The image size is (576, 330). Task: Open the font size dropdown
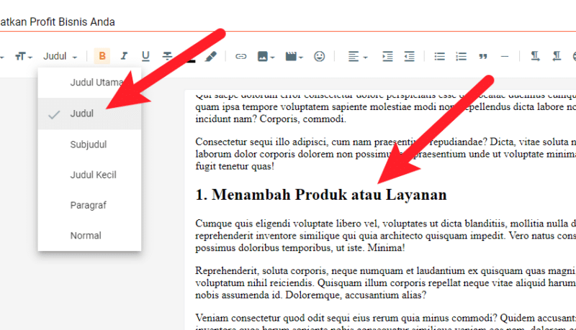point(23,57)
